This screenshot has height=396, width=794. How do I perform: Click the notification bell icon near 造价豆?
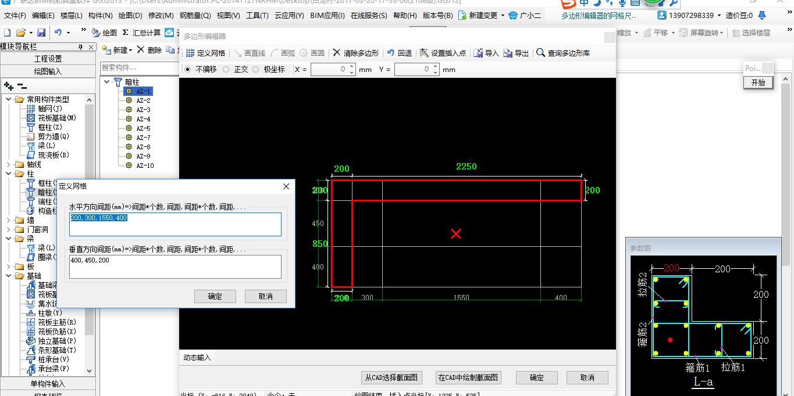(762, 16)
